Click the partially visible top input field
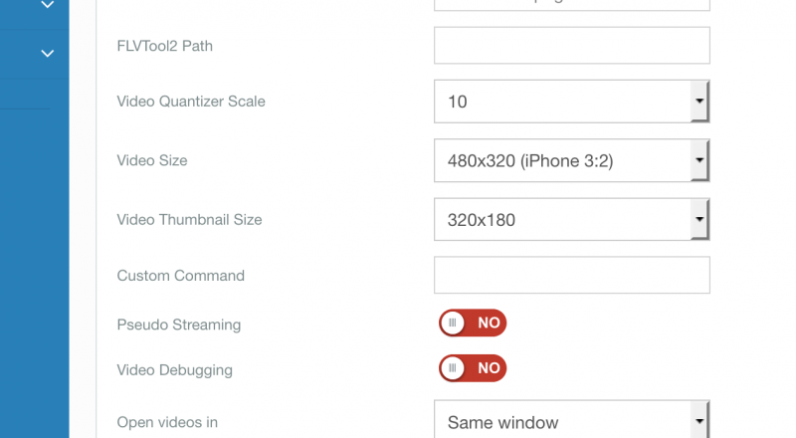The height and width of the screenshot is (438, 796). tap(571, 4)
